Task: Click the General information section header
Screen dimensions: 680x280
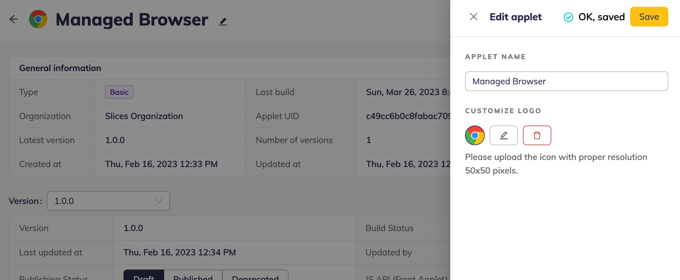Action: pos(60,68)
